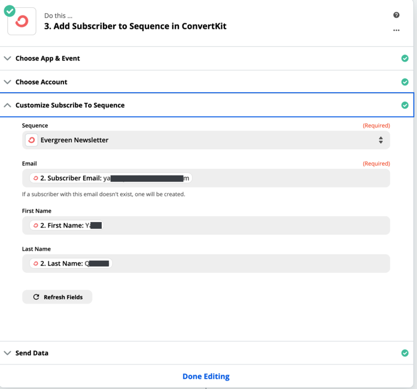Click the Last Name field label
Screen dimensions: 417x389
tap(36, 249)
